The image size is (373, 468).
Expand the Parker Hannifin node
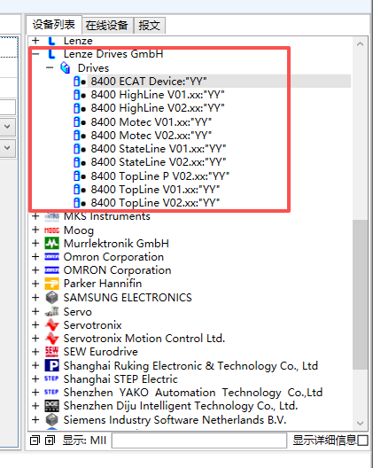[35, 284]
